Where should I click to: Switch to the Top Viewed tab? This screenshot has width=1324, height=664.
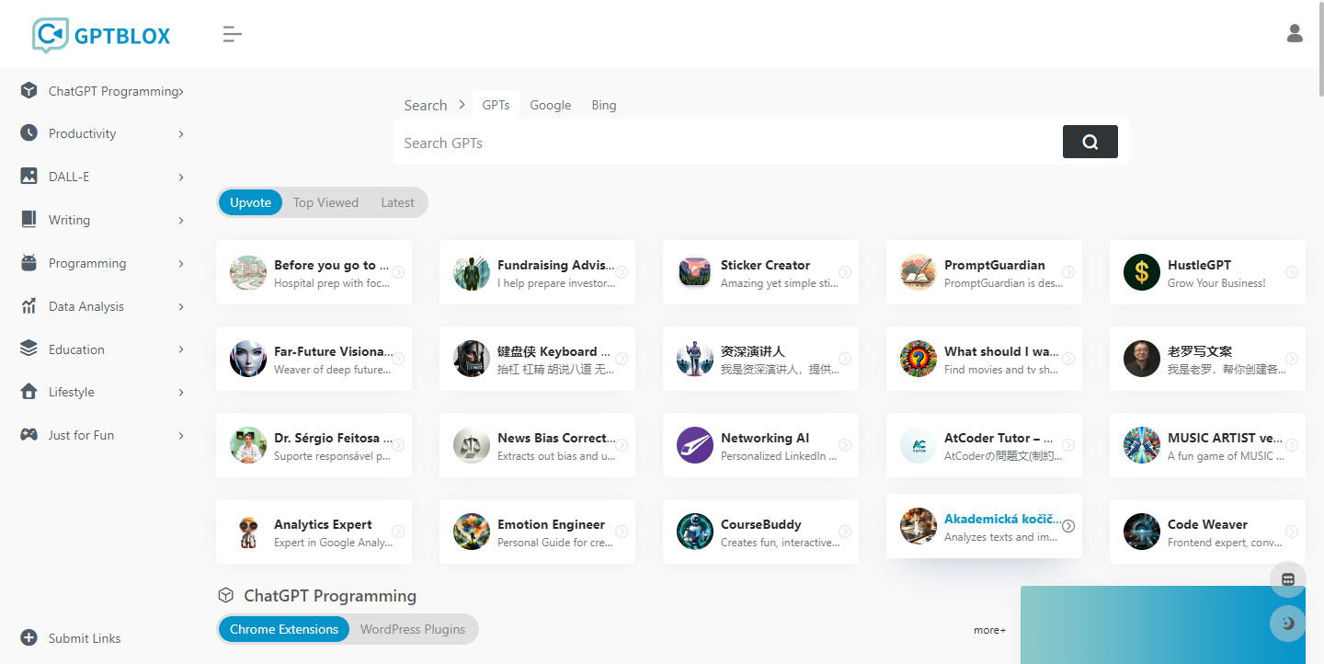pyautogui.click(x=325, y=202)
